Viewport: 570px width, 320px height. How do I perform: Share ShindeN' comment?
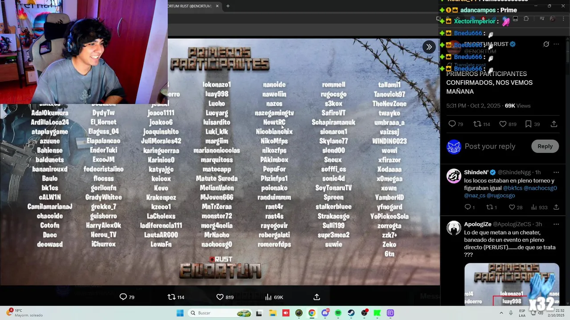click(x=556, y=207)
